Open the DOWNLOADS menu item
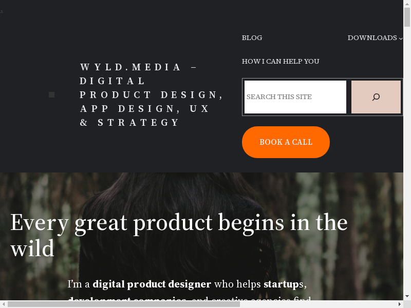The width and height of the screenshot is (411, 308). point(372,37)
